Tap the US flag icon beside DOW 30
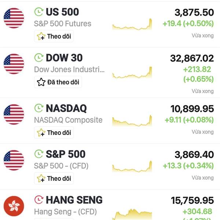220x220 pixels. [x=14, y=64]
